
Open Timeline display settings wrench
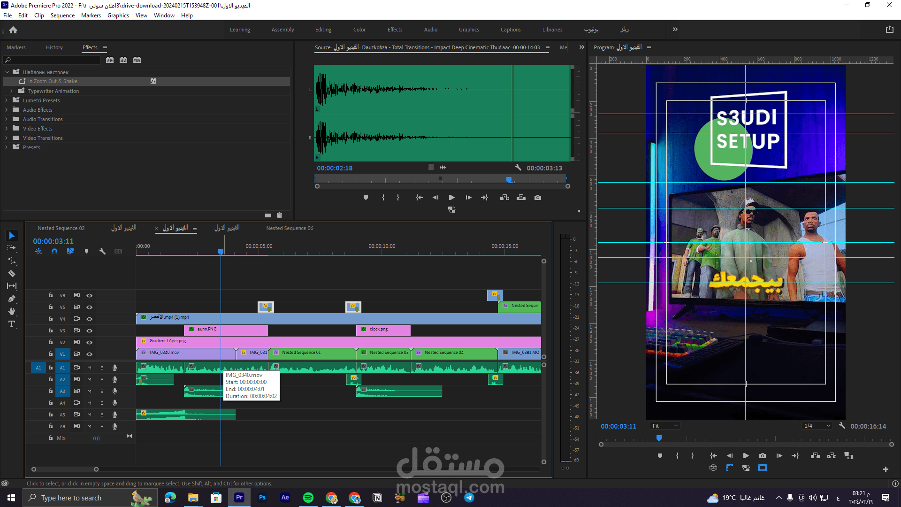tap(102, 251)
